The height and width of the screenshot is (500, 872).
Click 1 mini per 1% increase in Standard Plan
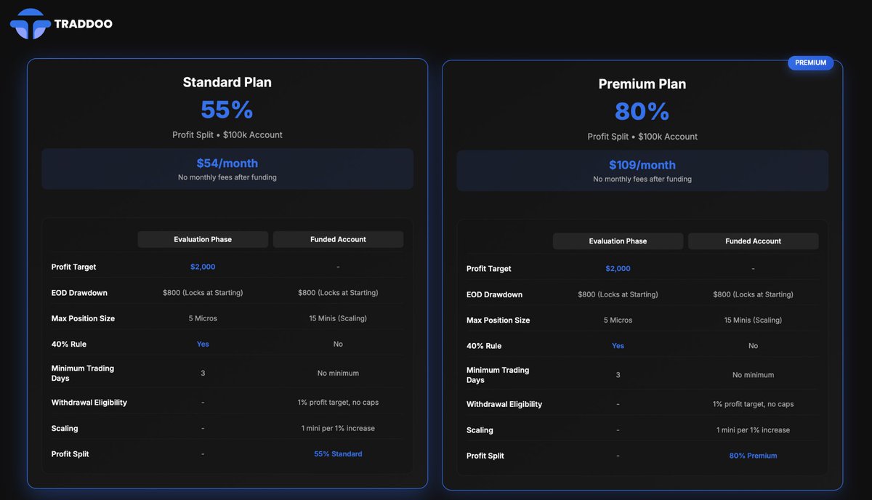(338, 428)
